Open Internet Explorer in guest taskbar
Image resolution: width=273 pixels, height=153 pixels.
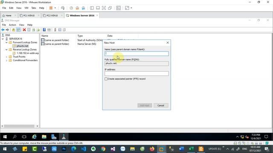tap(34, 137)
